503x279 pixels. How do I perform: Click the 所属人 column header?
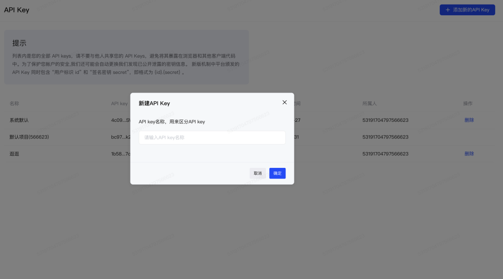(370, 103)
